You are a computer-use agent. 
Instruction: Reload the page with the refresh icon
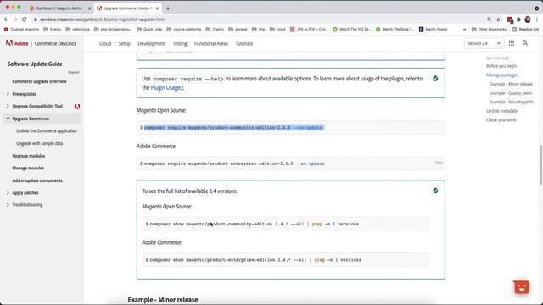click(25, 19)
